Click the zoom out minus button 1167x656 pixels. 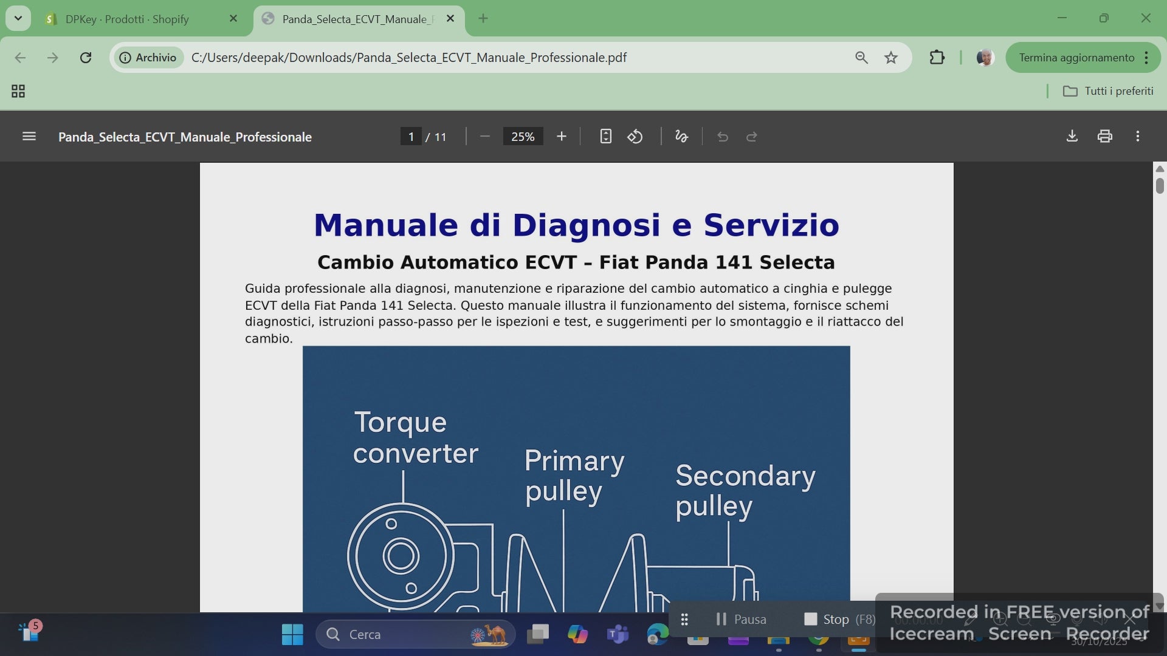pyautogui.click(x=484, y=137)
